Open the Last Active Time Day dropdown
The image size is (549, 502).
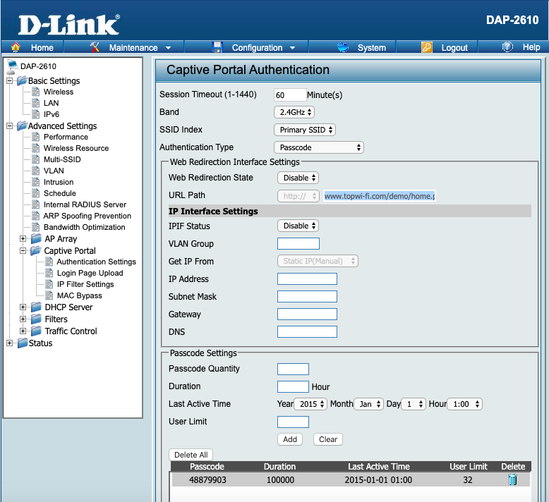[x=414, y=404]
